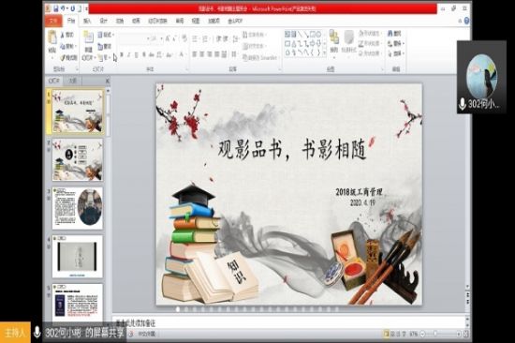Close the slide thumbnail pane
515x343 pixels.
[107, 81]
